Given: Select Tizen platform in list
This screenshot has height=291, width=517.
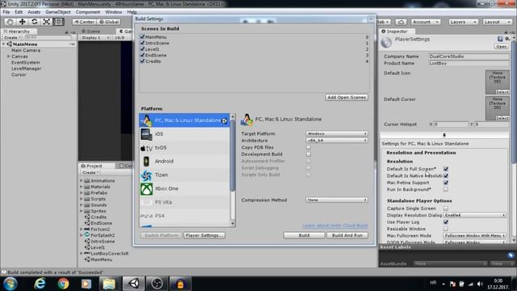Looking at the screenshot, I should click(184, 175).
